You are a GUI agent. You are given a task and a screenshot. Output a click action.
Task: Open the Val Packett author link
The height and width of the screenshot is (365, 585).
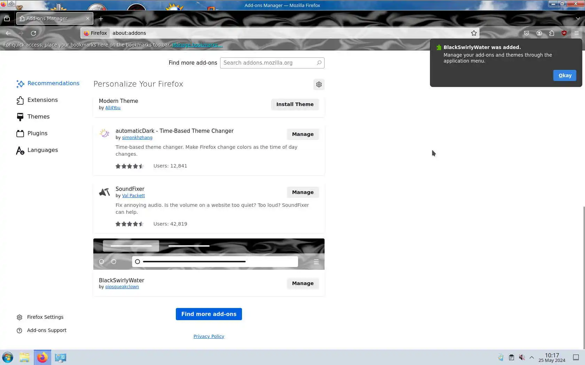(x=133, y=196)
